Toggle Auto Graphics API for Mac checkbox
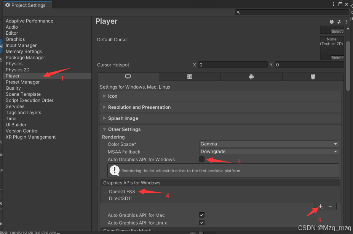This screenshot has width=353, height=234. [x=202, y=215]
